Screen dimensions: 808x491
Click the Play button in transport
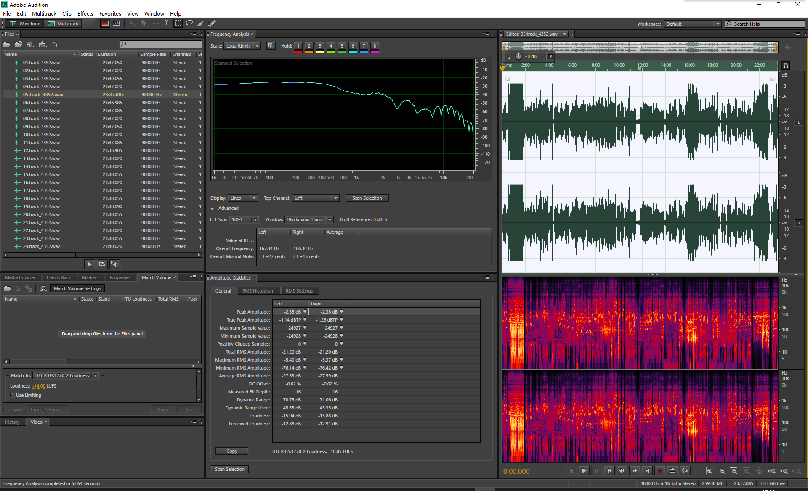click(584, 471)
